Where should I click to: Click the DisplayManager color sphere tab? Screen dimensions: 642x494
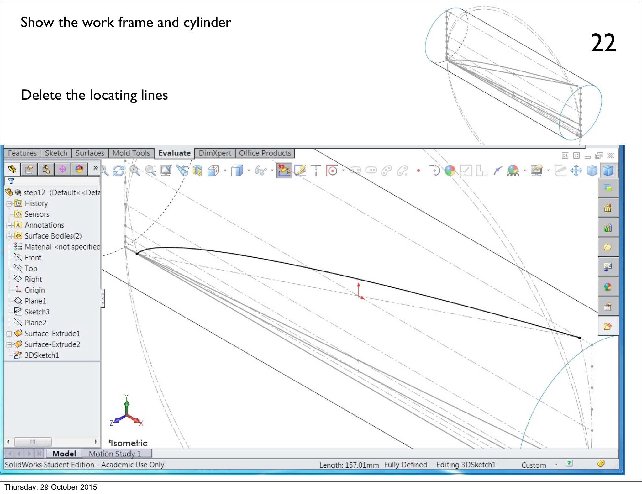[79, 170]
